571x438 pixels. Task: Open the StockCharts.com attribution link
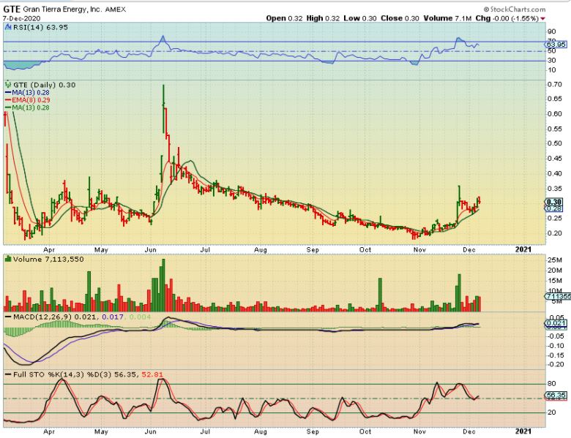click(x=515, y=10)
